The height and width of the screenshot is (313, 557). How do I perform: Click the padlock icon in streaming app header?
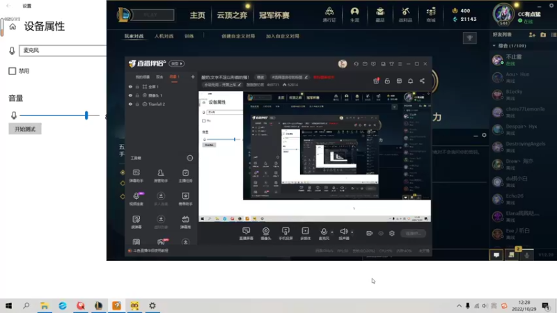click(387, 81)
